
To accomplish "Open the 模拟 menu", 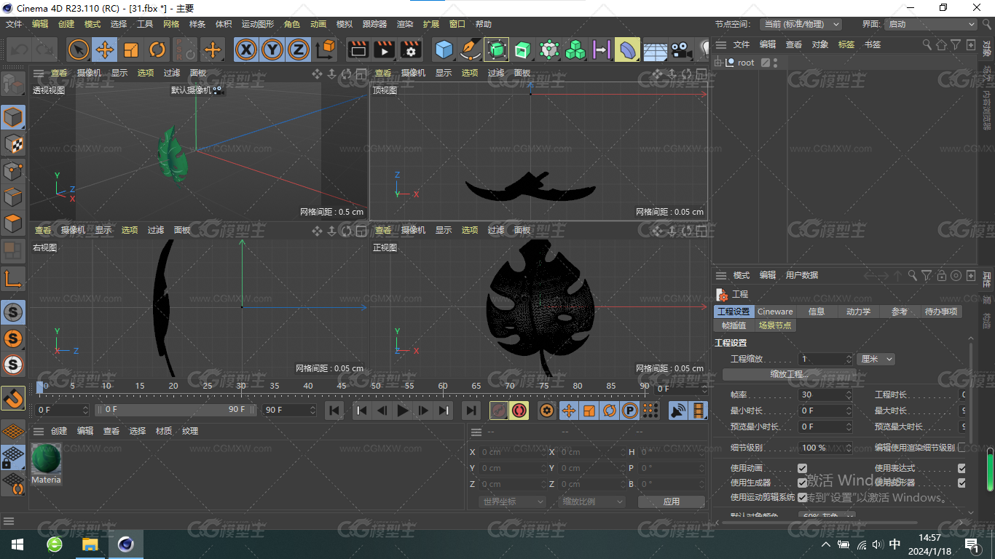I will (345, 24).
